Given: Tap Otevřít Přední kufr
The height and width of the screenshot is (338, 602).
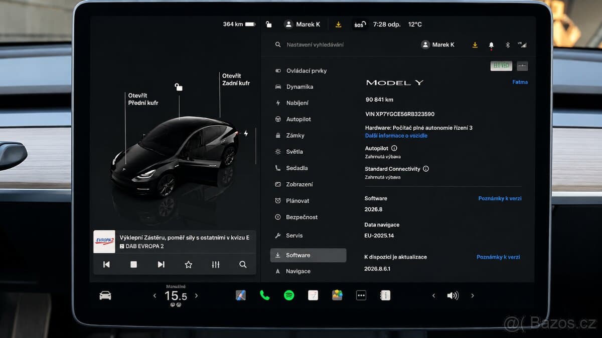Looking at the screenshot, I should [x=143, y=99].
